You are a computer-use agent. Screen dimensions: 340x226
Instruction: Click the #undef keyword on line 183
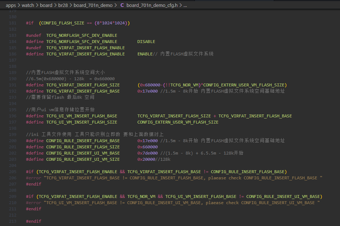coord(34,35)
